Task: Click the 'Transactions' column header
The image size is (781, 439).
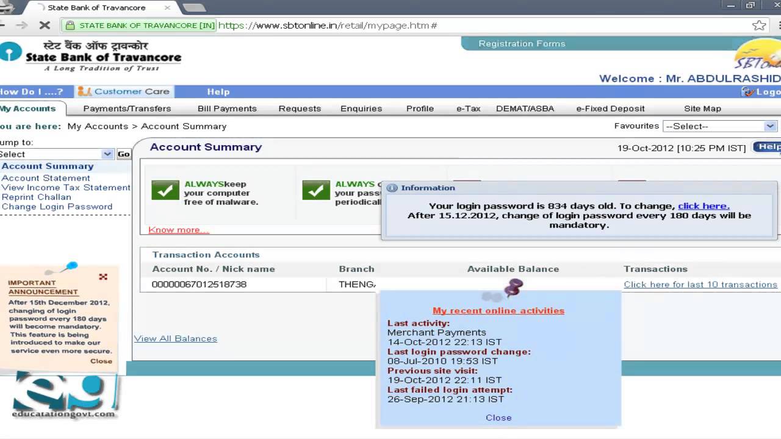Action: [655, 269]
